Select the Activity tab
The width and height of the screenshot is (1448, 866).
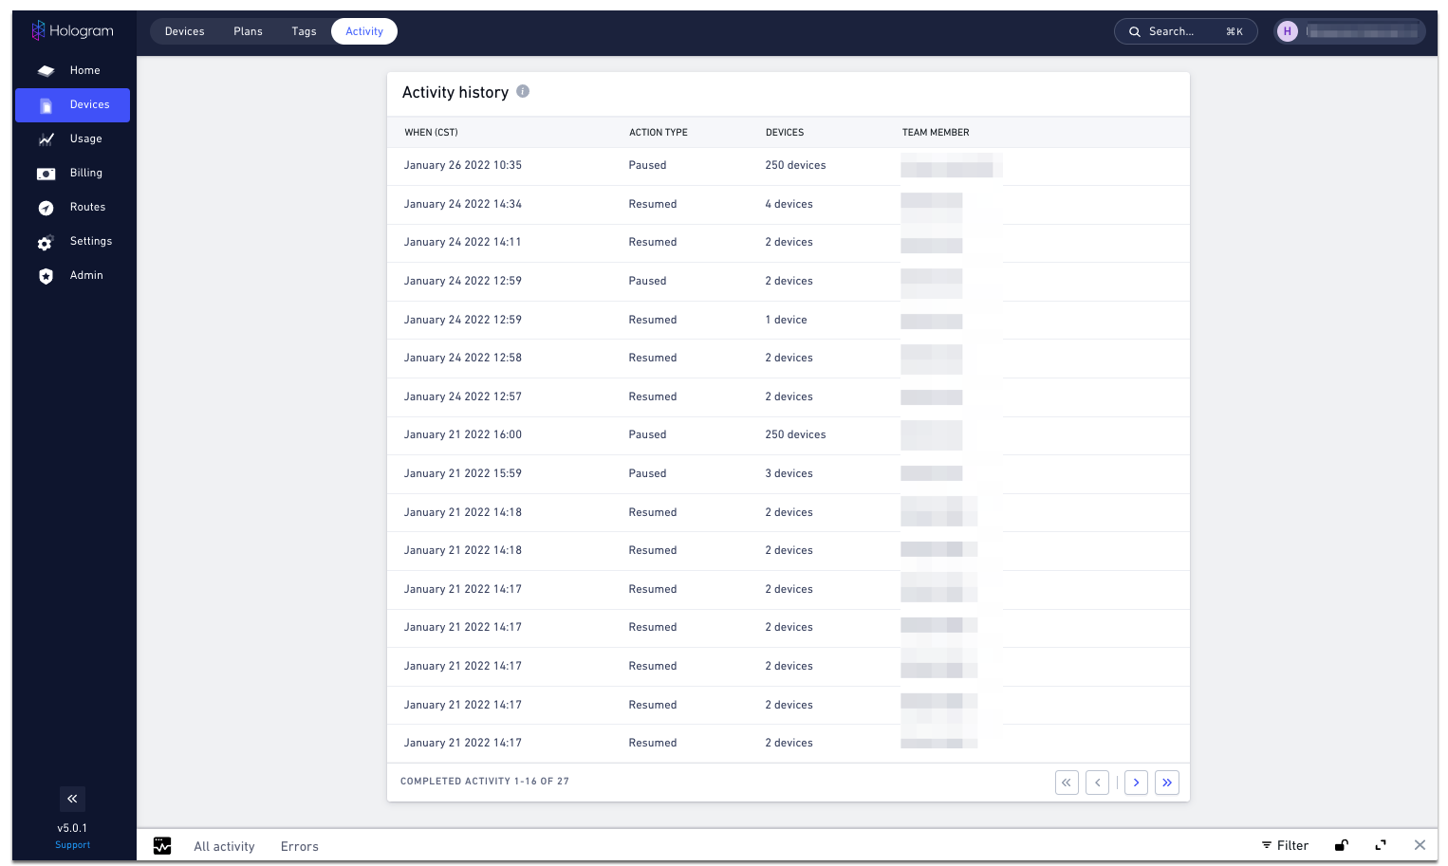tap(364, 31)
